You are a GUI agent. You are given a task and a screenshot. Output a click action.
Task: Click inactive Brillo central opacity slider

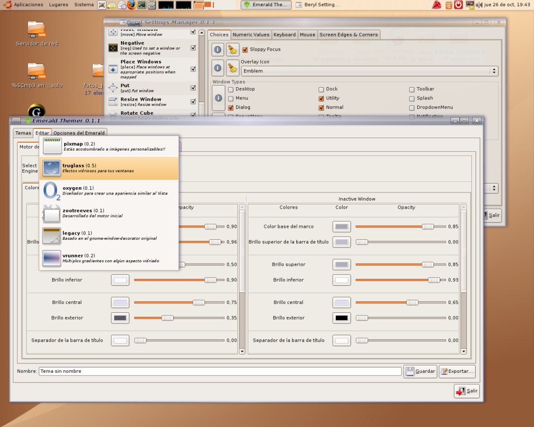[400, 302]
